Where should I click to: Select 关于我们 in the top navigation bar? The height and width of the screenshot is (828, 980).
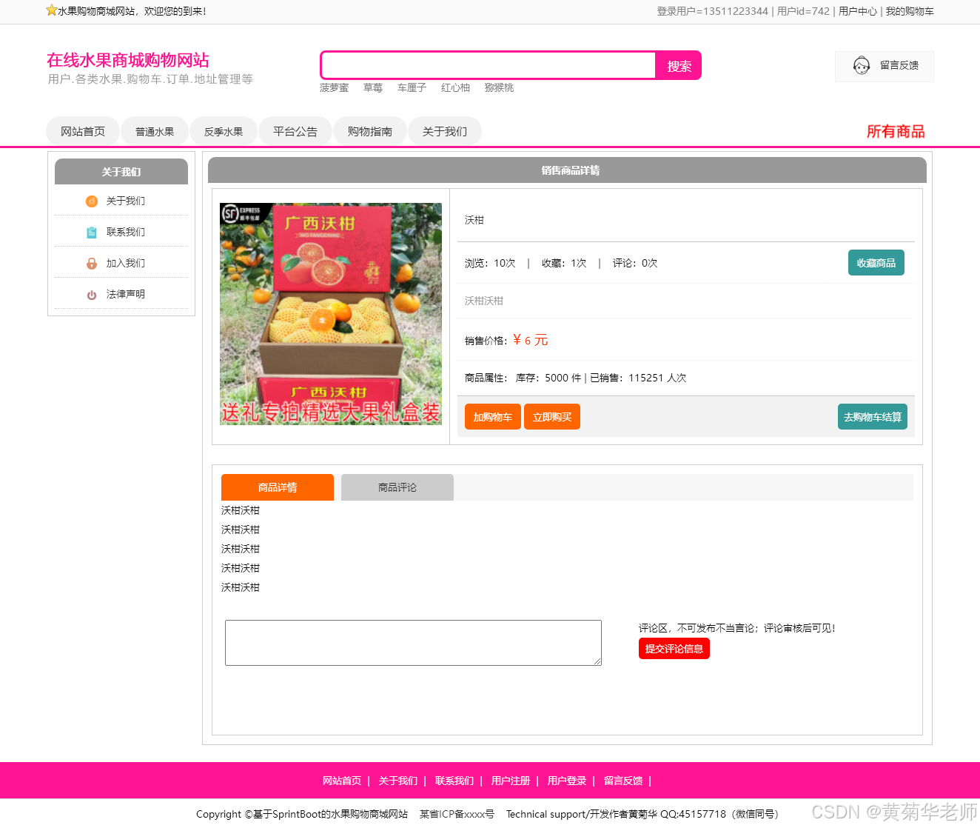445,131
